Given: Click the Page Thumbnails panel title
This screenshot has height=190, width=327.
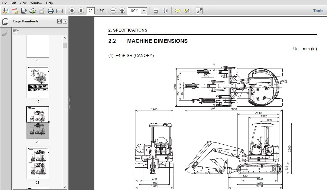Looking at the screenshot, I should click(26, 21).
